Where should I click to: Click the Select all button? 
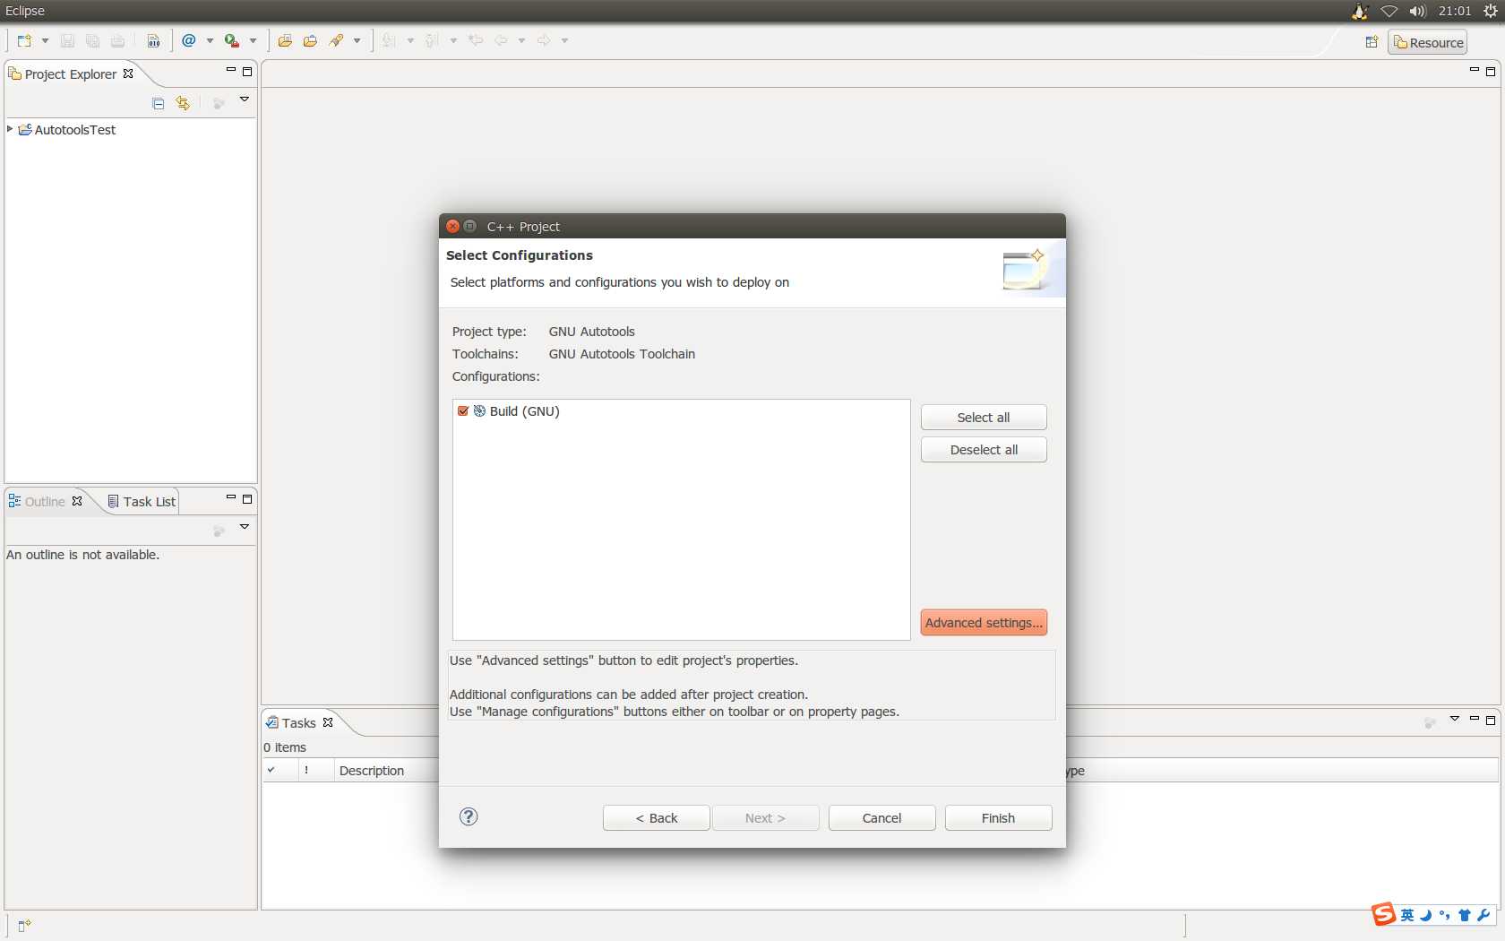point(984,418)
